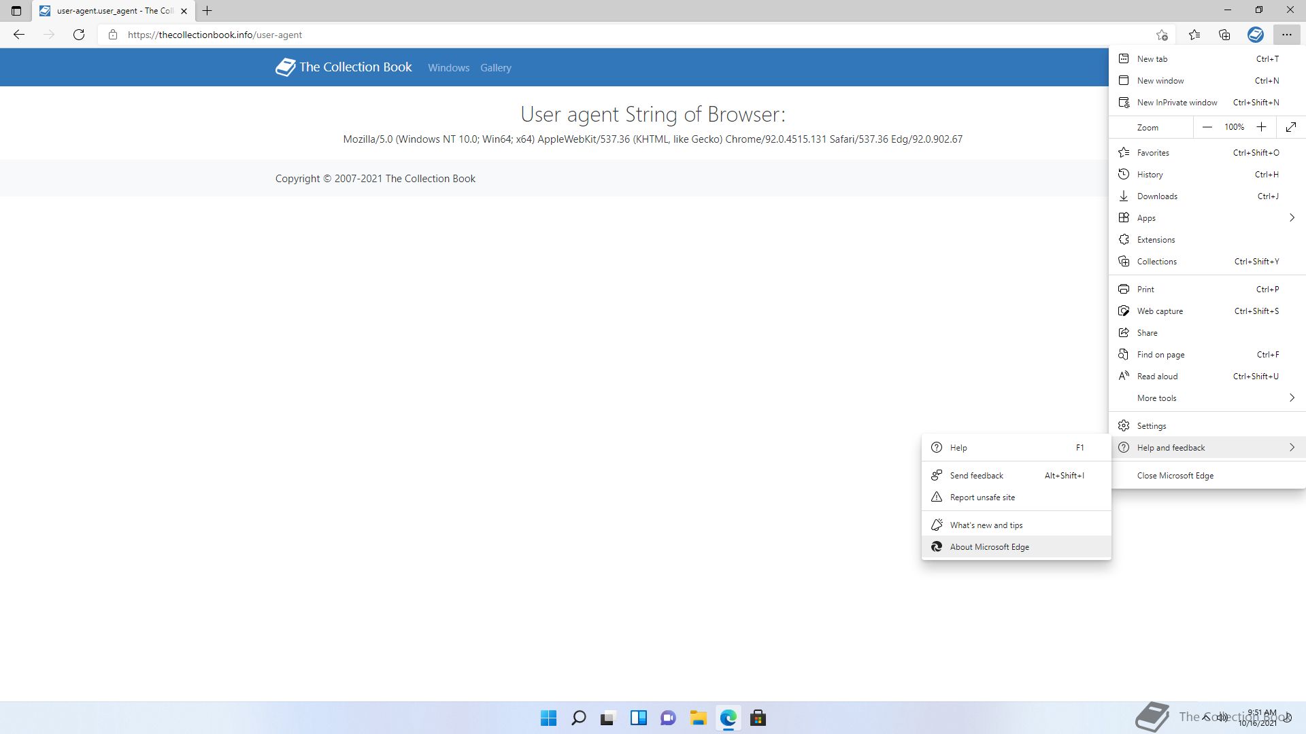Close the user-agent tab

tap(184, 11)
